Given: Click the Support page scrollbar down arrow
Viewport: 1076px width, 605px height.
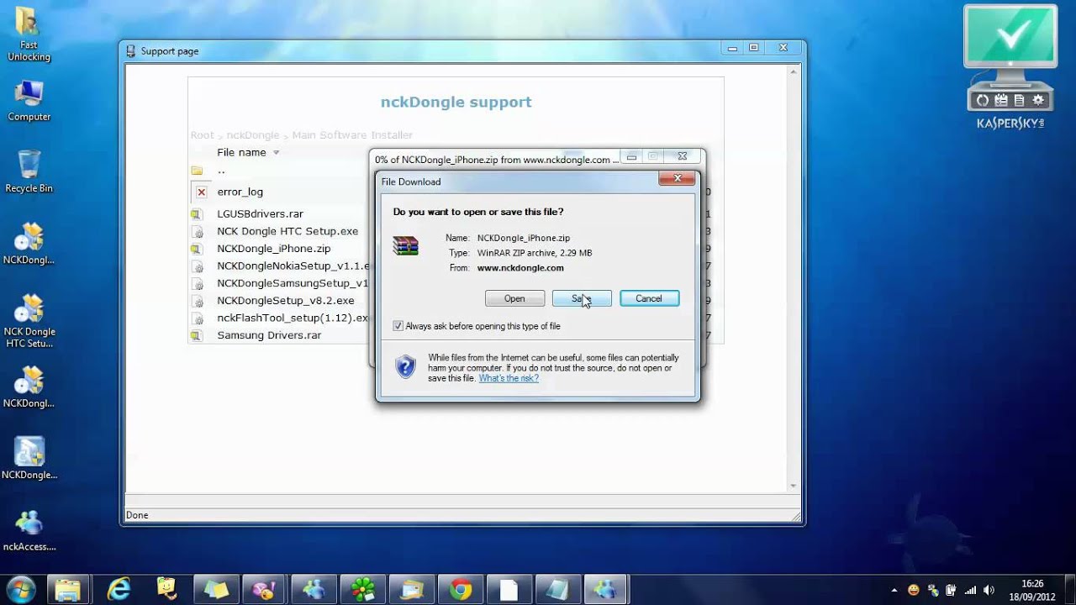Looking at the screenshot, I should [793, 487].
